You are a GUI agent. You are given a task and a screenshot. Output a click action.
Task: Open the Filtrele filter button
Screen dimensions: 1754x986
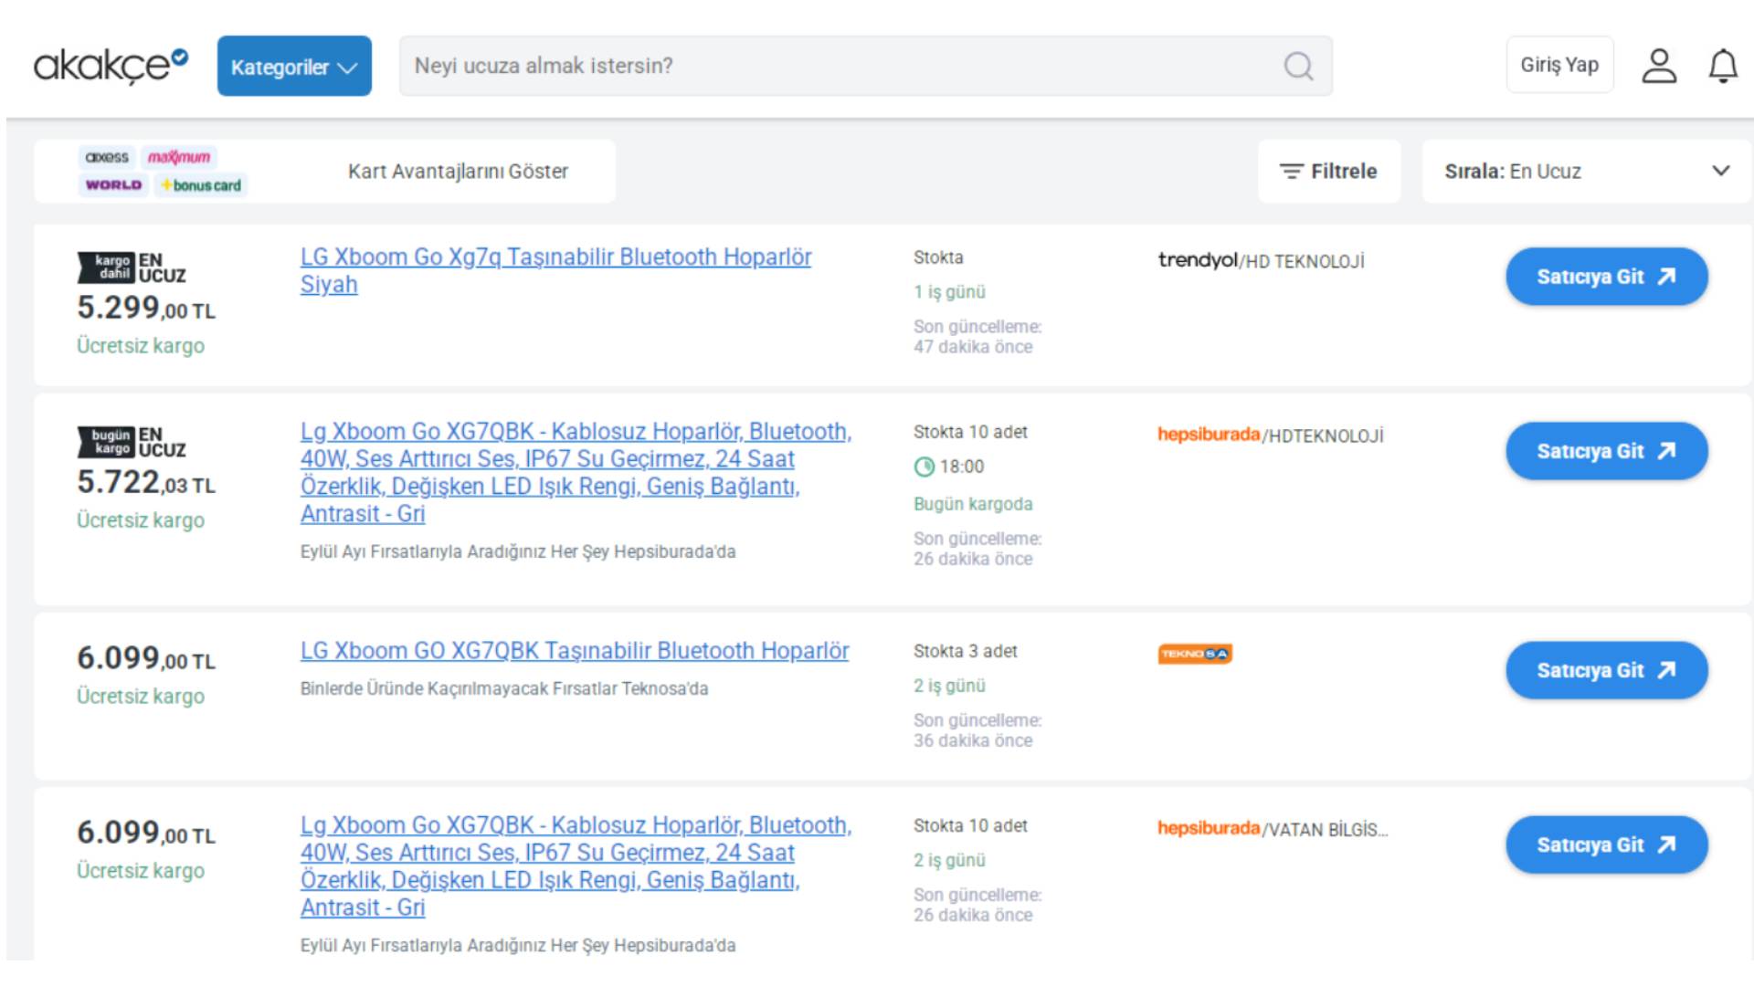1328,171
